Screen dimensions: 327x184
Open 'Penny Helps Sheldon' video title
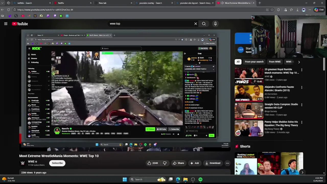pyautogui.click(x=281, y=124)
